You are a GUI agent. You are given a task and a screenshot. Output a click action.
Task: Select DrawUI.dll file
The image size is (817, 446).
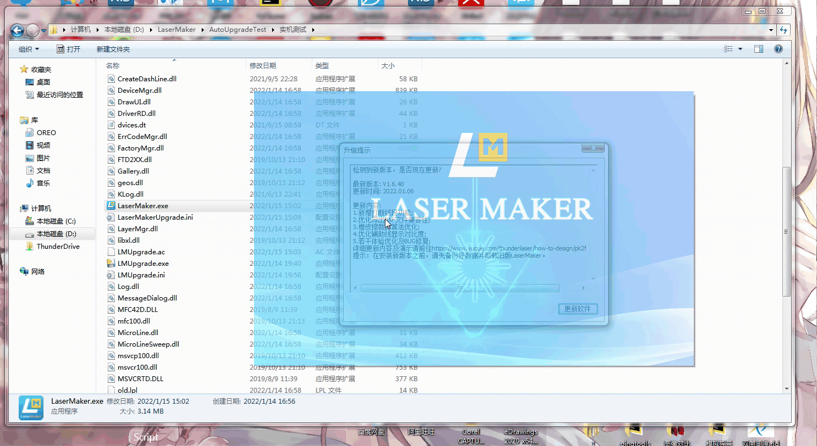click(134, 102)
